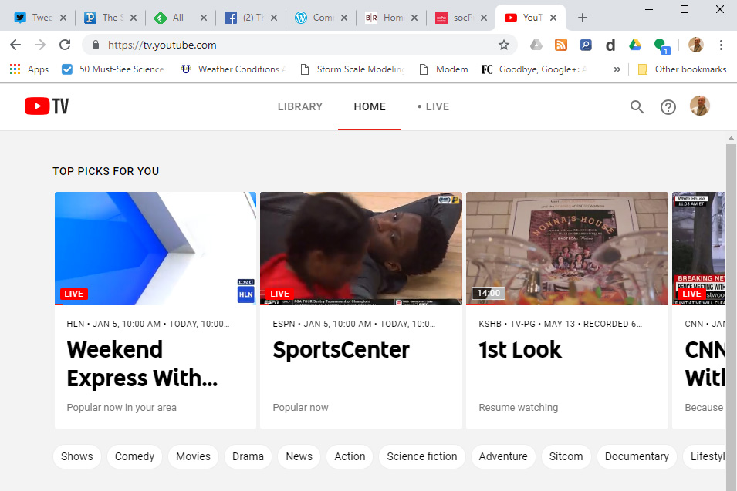
Task: Open the Other bookmarks folder
Action: (682, 69)
